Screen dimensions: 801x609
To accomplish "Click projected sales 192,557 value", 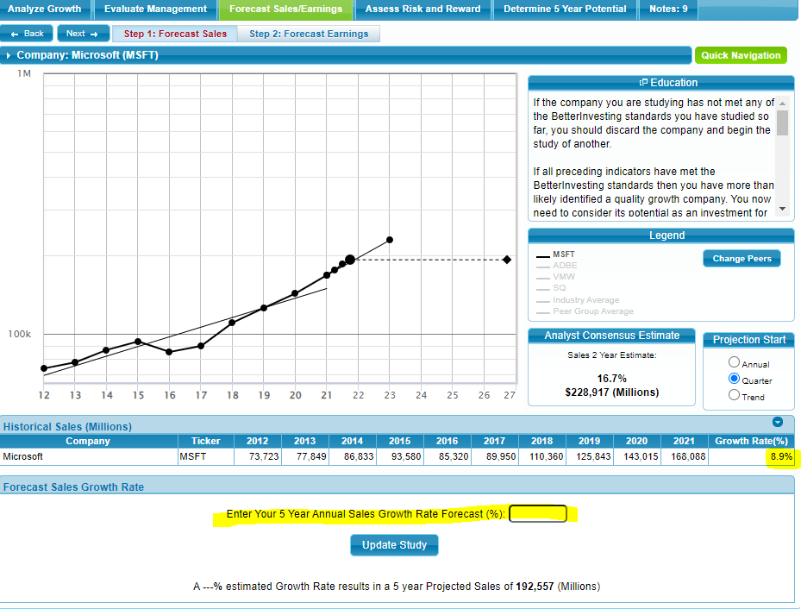I will pos(535,587).
